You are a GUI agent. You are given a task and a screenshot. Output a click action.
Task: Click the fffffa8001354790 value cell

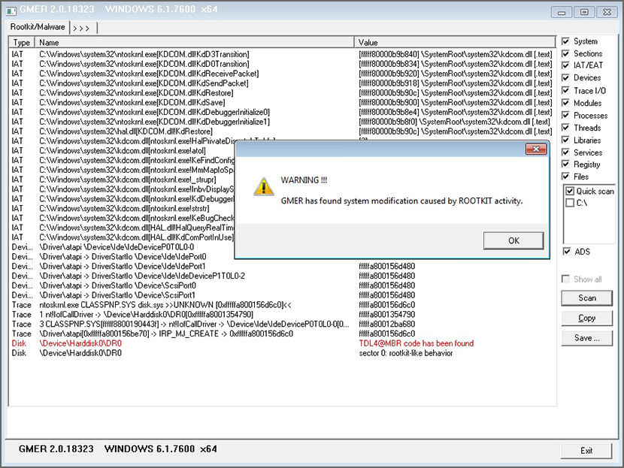(x=387, y=315)
